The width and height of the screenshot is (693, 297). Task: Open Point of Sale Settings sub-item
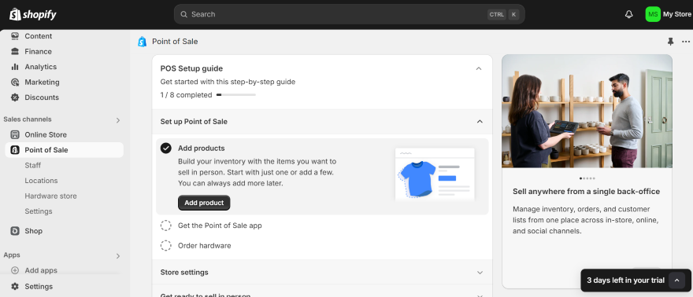click(x=39, y=211)
